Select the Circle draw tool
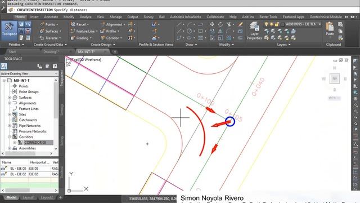Viewport: 360px width, 203px height. tap(189, 31)
